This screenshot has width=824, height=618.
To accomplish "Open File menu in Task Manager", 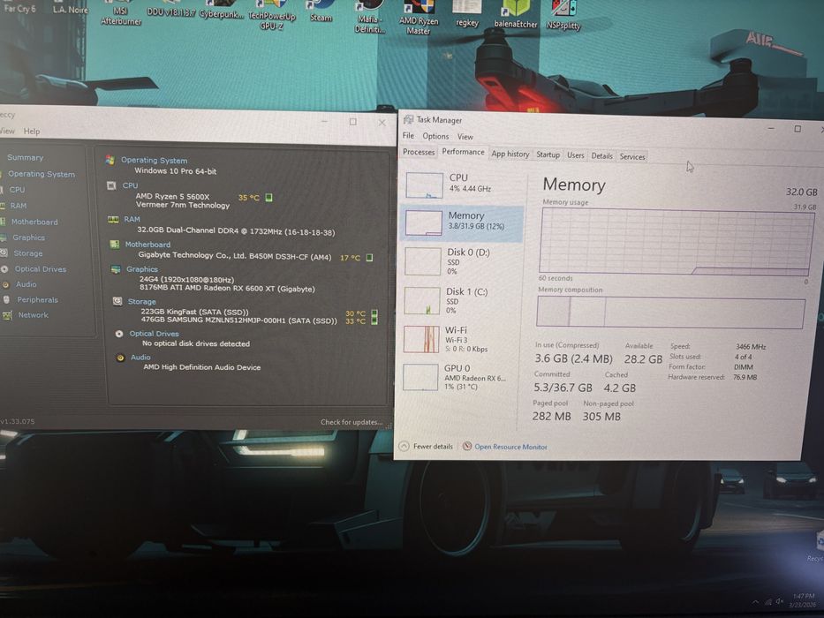I will click(x=408, y=136).
